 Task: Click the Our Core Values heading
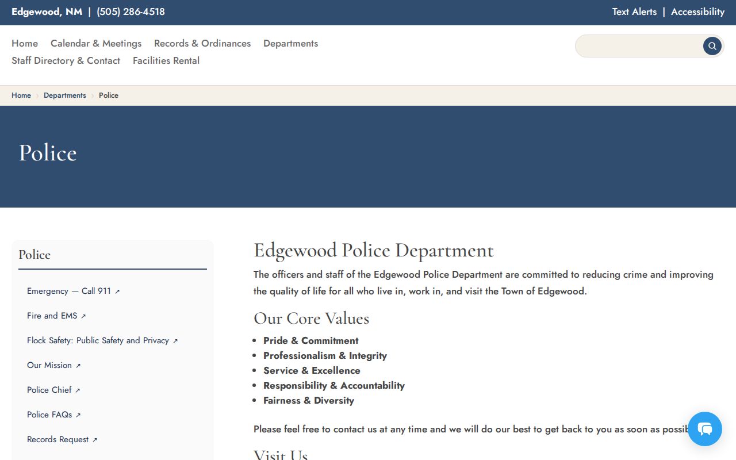coord(311,319)
